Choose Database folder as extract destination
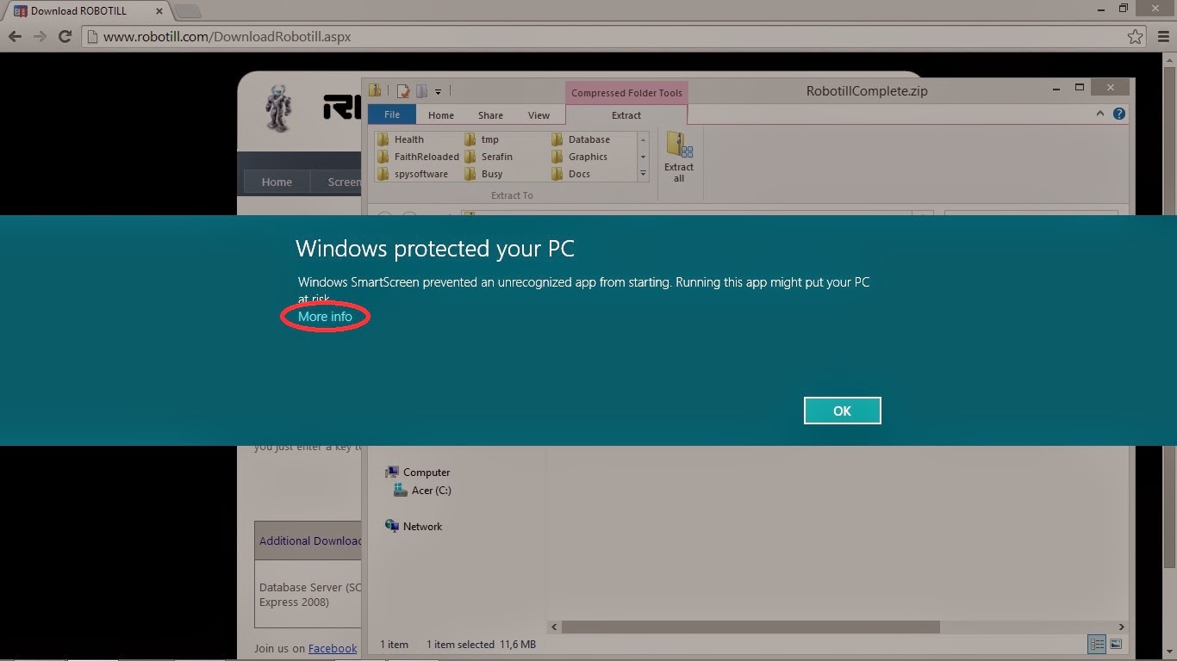Screen dimensions: 1177x661 [x=580, y=139]
